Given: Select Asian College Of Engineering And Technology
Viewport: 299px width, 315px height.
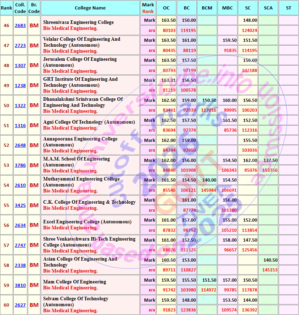Looking at the screenshot, I should pos(80,262).
